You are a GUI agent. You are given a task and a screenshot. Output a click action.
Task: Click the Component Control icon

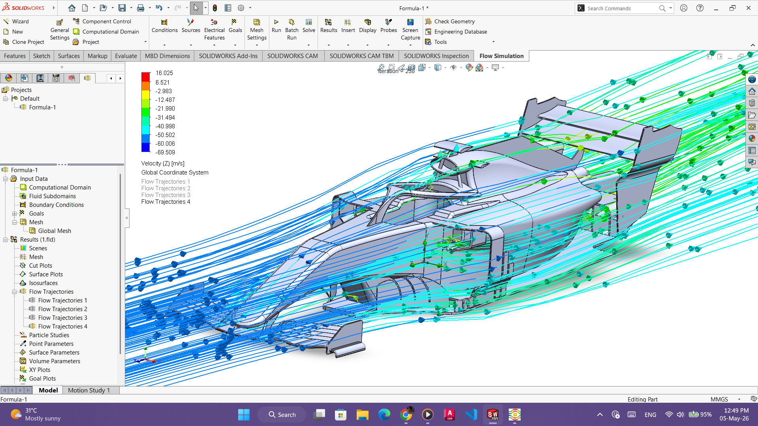[76, 21]
